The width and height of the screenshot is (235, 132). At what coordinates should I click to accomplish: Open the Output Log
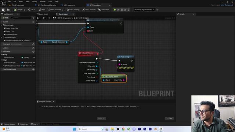23,124
